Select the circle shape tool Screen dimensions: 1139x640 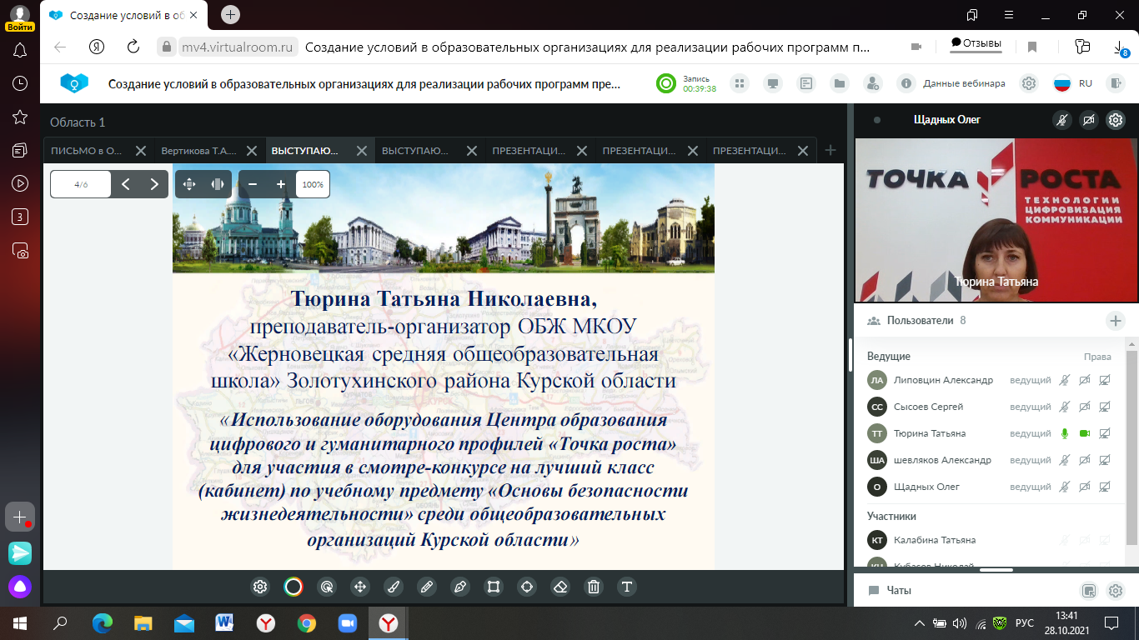[x=527, y=587]
